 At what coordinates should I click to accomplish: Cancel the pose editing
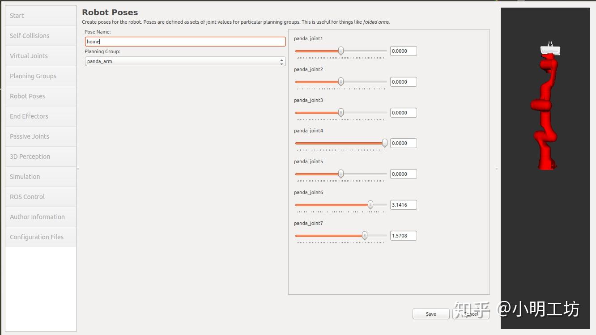coord(471,314)
